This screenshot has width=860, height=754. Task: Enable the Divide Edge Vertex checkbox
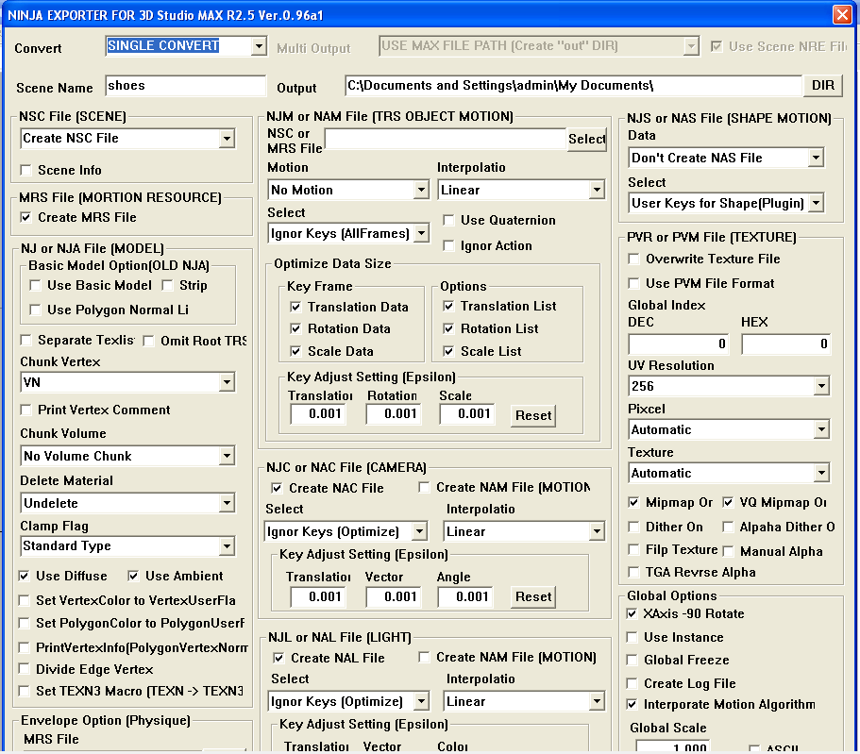(x=24, y=669)
